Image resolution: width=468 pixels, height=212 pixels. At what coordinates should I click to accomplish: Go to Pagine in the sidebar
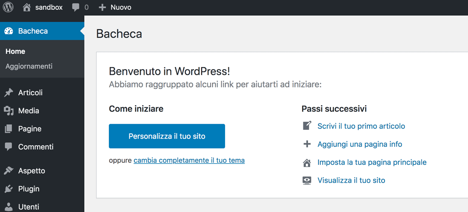(x=30, y=129)
